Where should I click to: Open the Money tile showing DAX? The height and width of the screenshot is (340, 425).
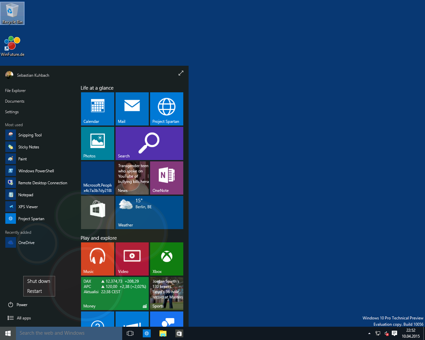point(115,294)
